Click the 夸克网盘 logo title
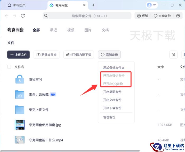 (15, 30)
